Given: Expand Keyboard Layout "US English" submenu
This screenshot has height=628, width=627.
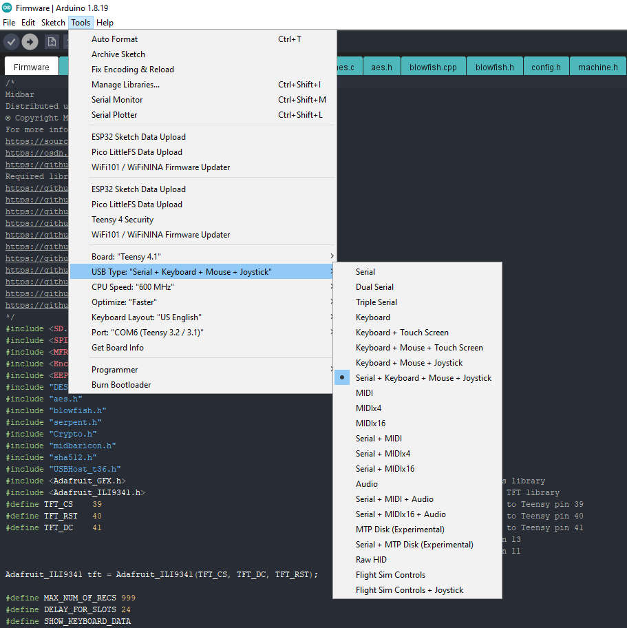Looking at the screenshot, I should click(x=202, y=317).
